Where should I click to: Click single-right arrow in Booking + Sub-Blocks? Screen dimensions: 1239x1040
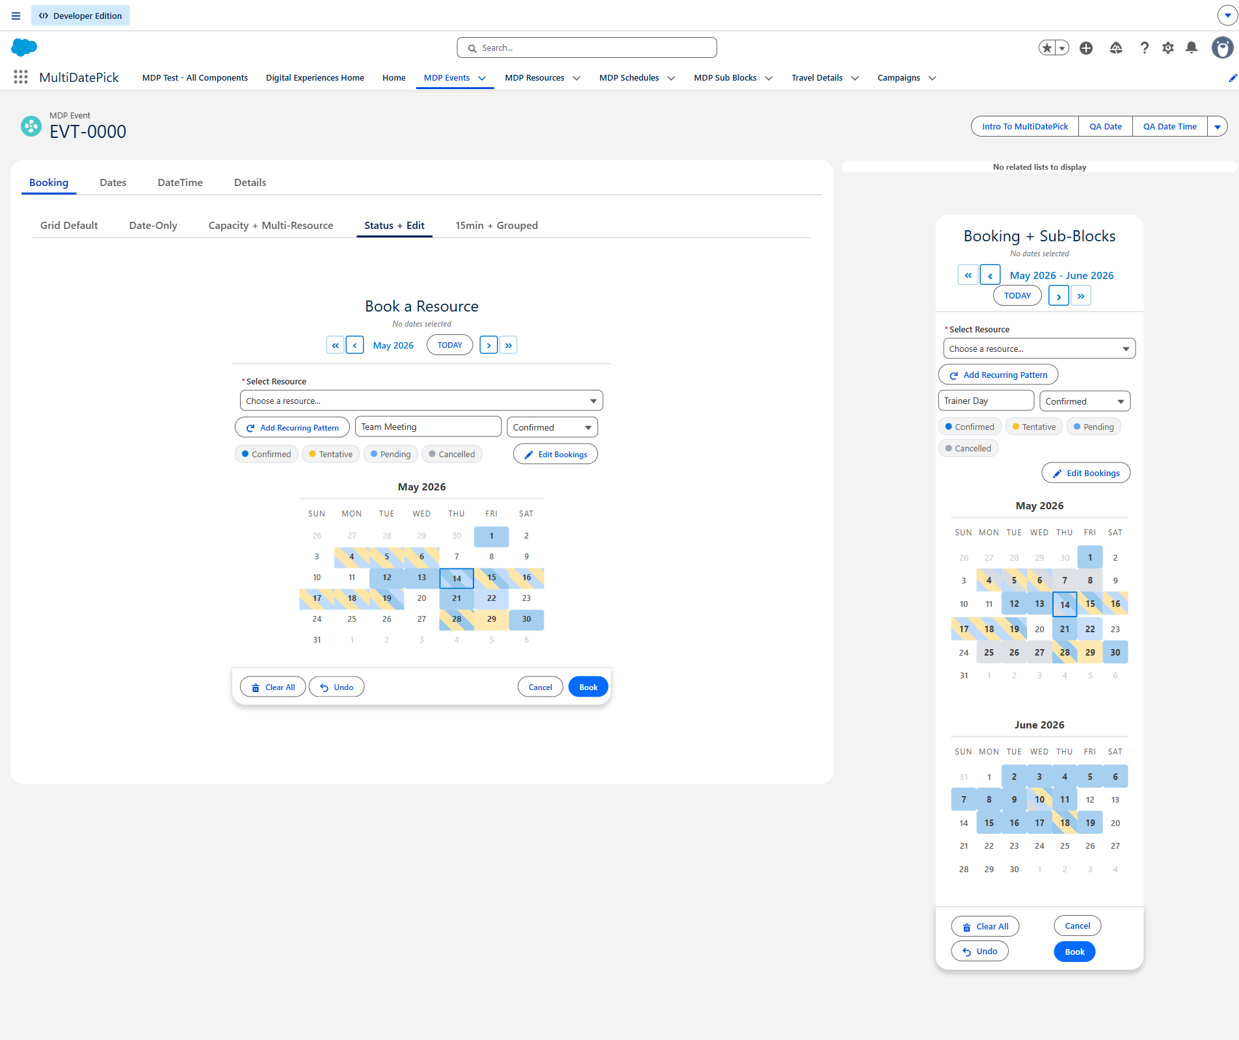1059,296
